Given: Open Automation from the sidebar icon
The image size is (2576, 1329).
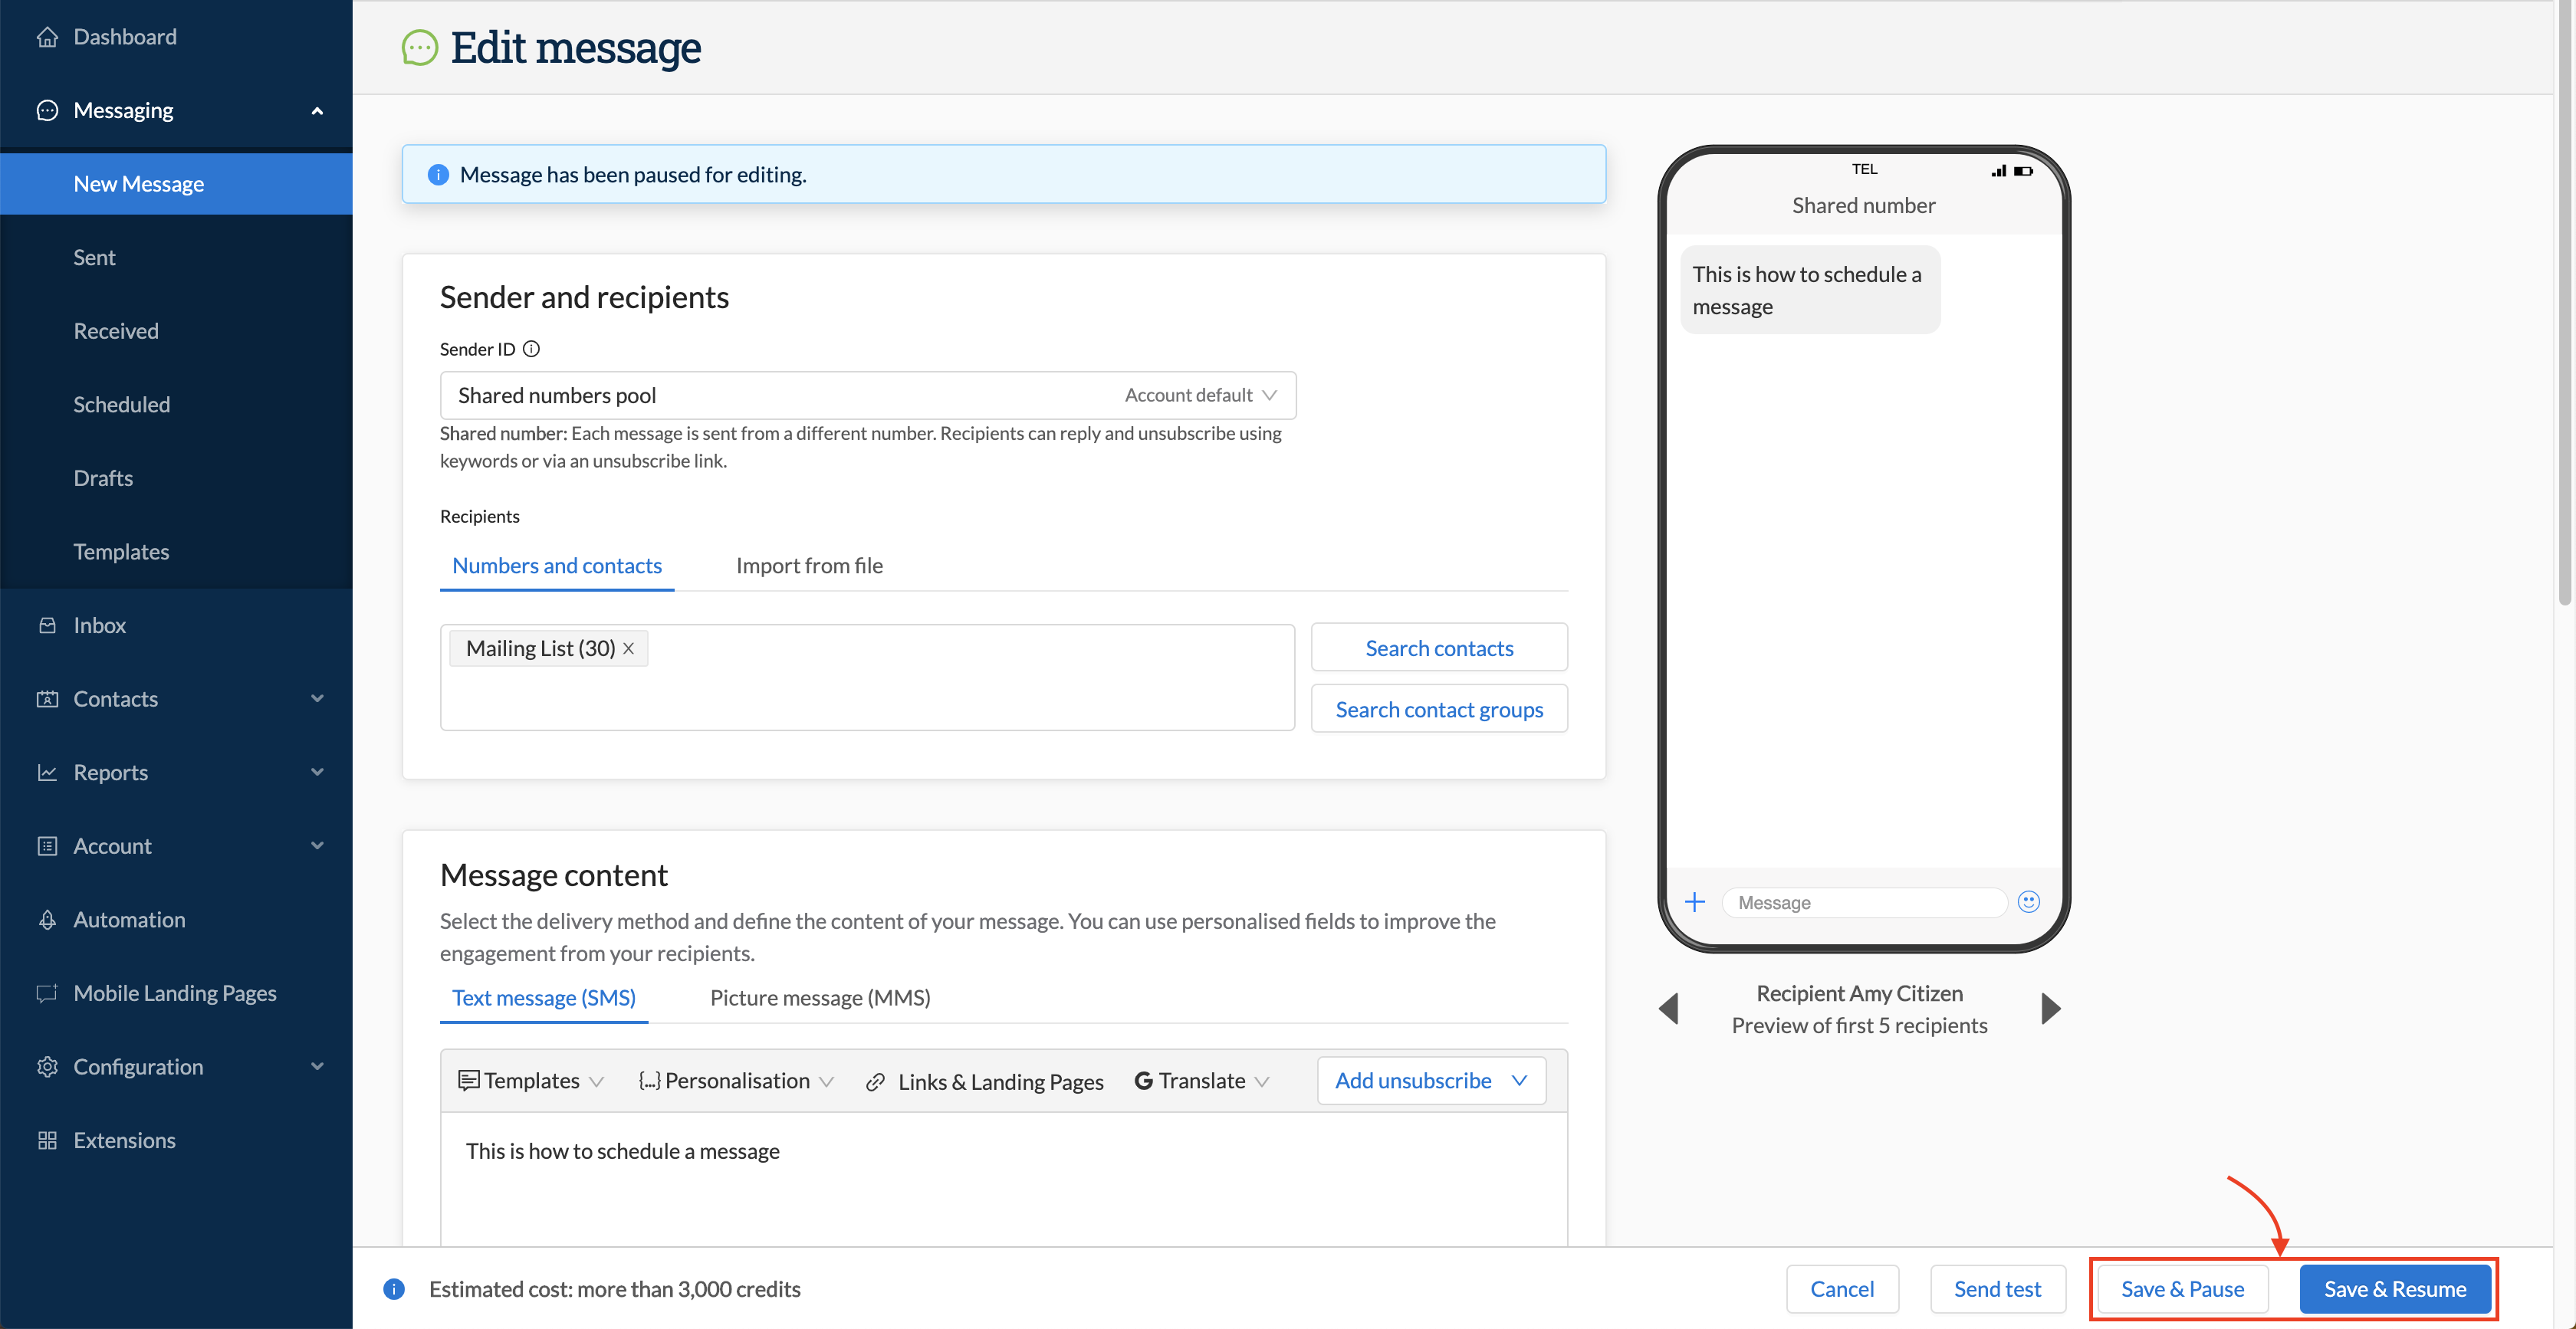Looking at the screenshot, I should [47, 919].
